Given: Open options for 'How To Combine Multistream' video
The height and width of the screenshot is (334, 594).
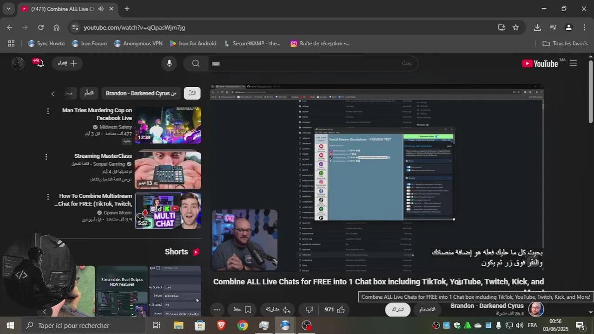Looking at the screenshot, I should 47,197.
